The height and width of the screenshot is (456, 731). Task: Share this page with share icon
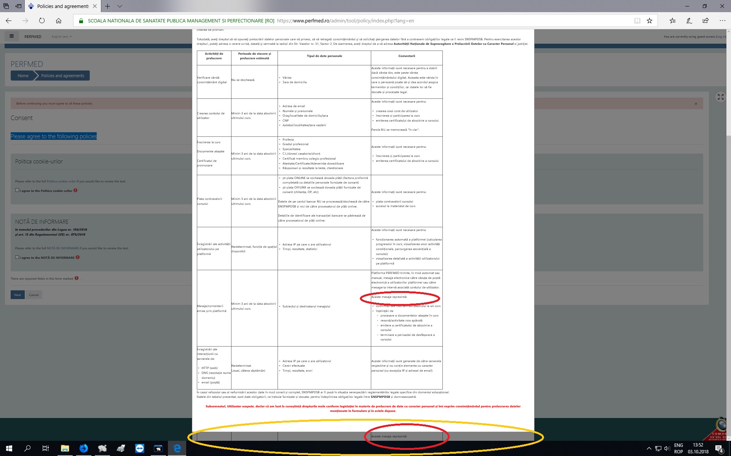tap(705, 21)
